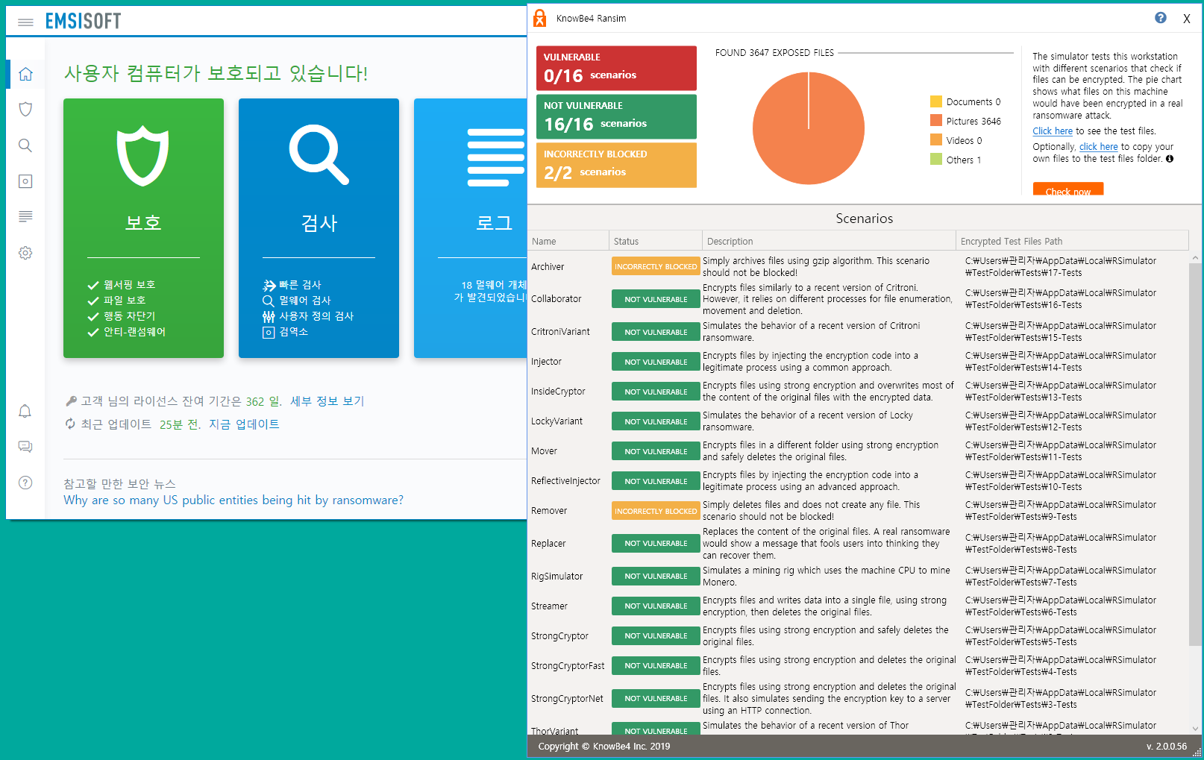This screenshot has height=760, width=1204.
Task: Open the Emsisoft hamburger menu
Action: point(25,22)
